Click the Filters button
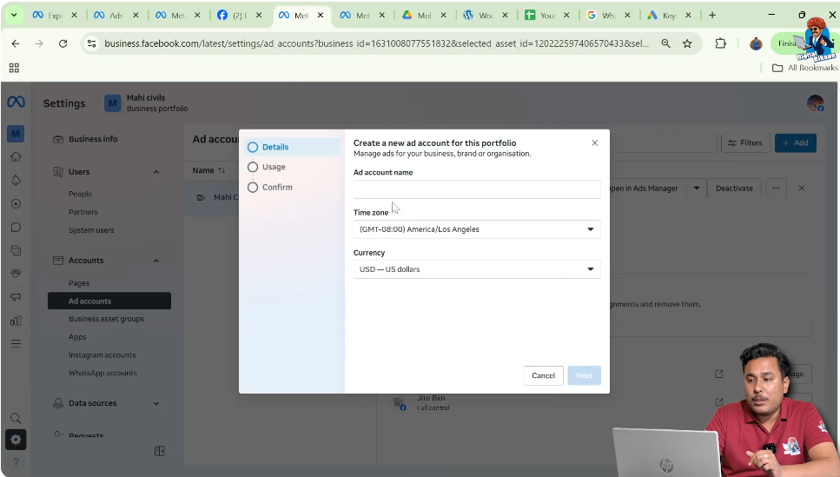840x477 pixels. [x=745, y=142]
